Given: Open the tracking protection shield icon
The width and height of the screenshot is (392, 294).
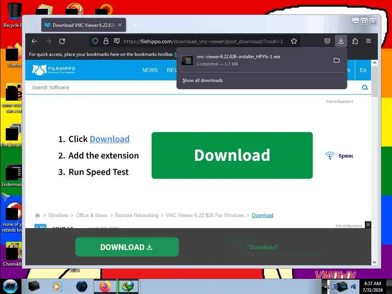Looking at the screenshot, I should pos(95,41).
